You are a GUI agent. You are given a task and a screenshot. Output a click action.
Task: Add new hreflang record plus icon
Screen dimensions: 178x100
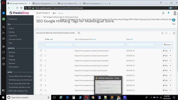pyautogui.click(x=162, y=33)
